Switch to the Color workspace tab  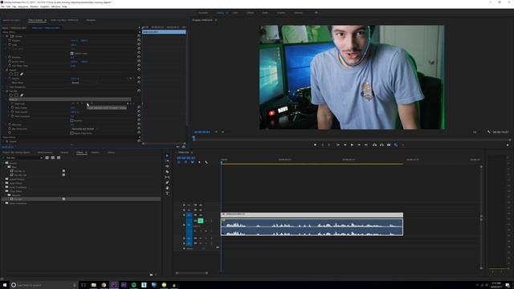coord(235,13)
